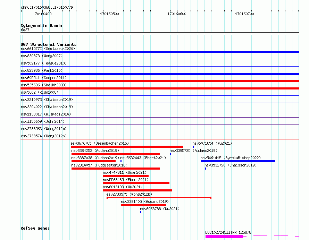This screenshot has width=309, height=240.
Task: Click the DGV Structural Variants track title
Action: (x=49, y=44)
